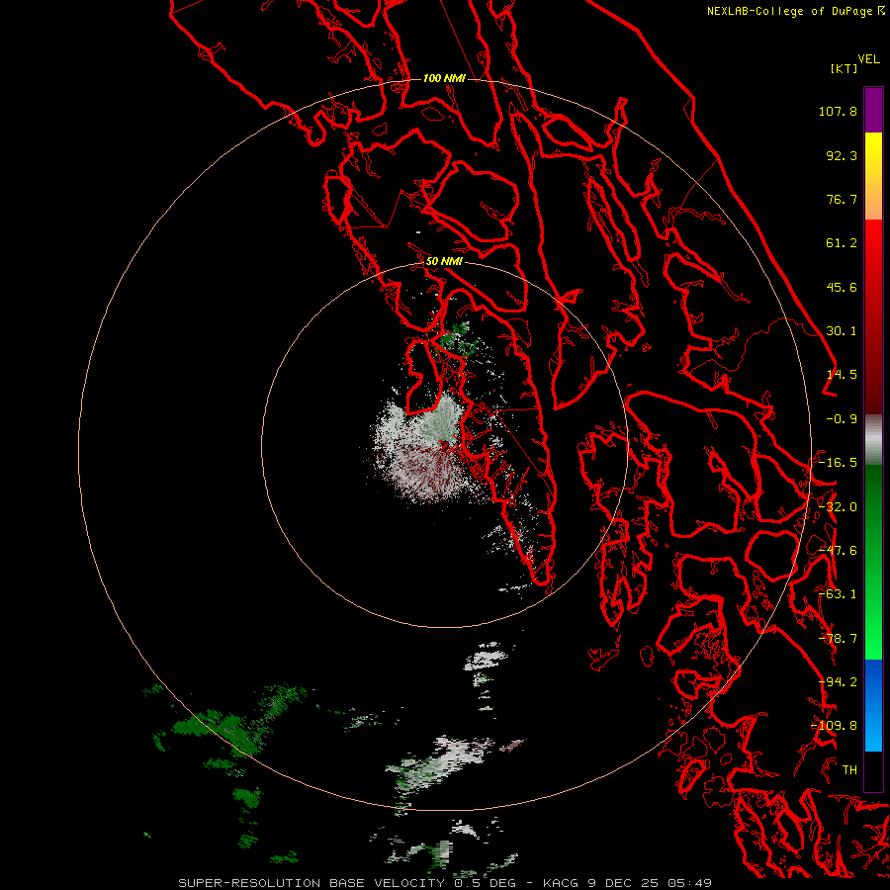This screenshot has width=890, height=890.
Task: Pick the blue segment of velocity color bar
Action: pyautogui.click(x=873, y=705)
